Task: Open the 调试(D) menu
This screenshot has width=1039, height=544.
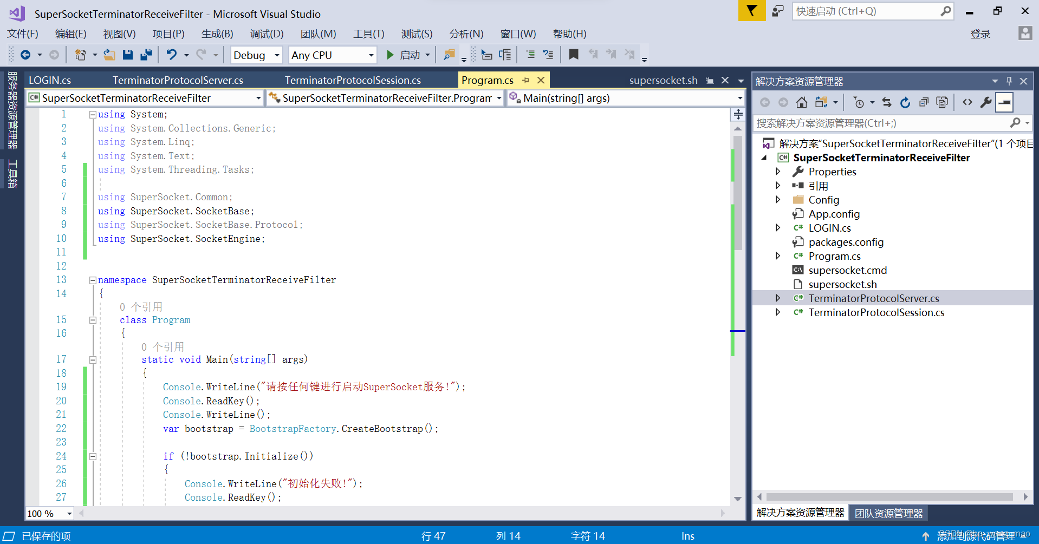Action: pyautogui.click(x=267, y=34)
